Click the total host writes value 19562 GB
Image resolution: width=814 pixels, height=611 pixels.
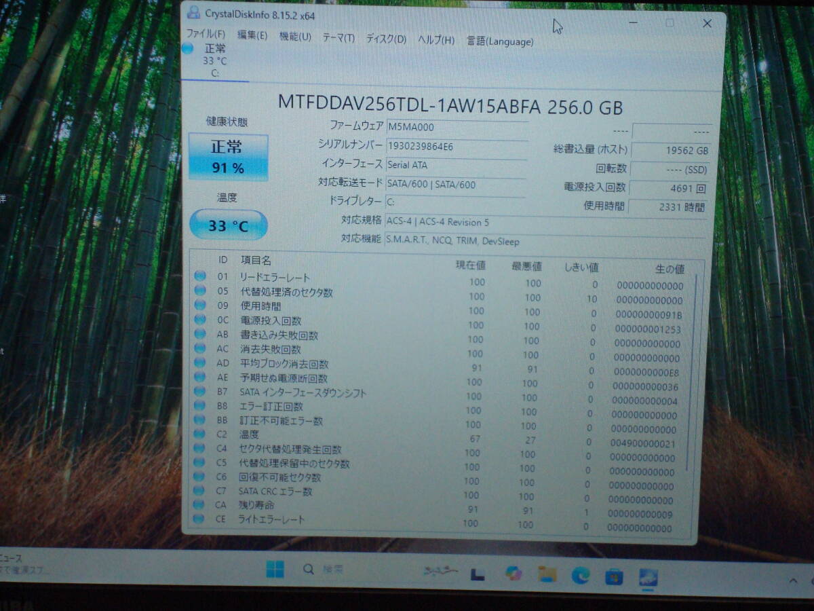click(x=671, y=151)
